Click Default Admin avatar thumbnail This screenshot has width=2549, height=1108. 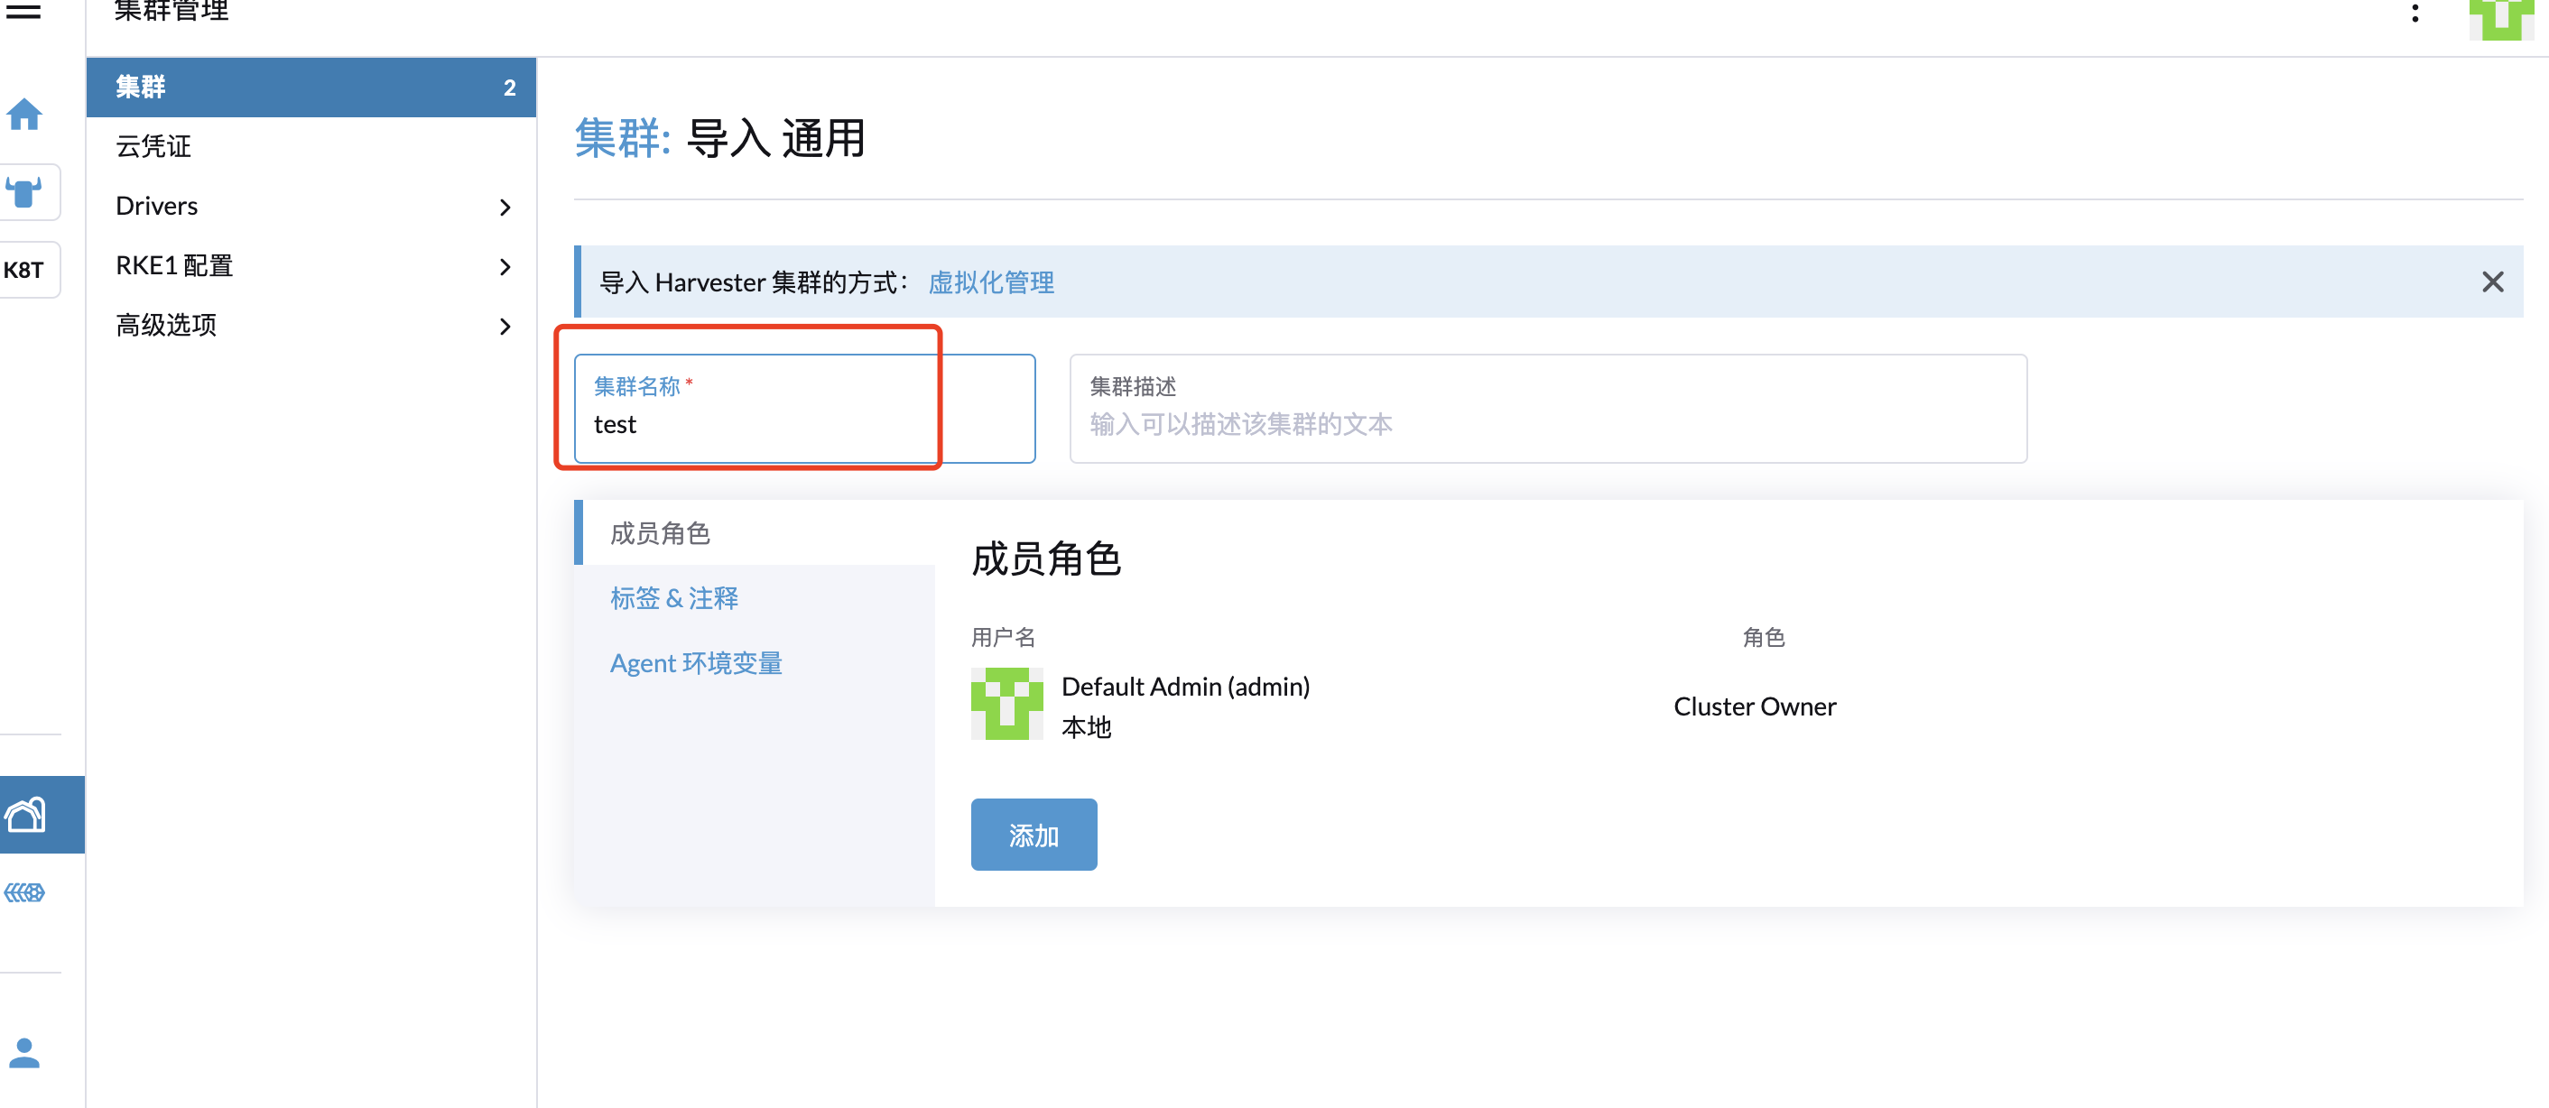tap(1006, 704)
